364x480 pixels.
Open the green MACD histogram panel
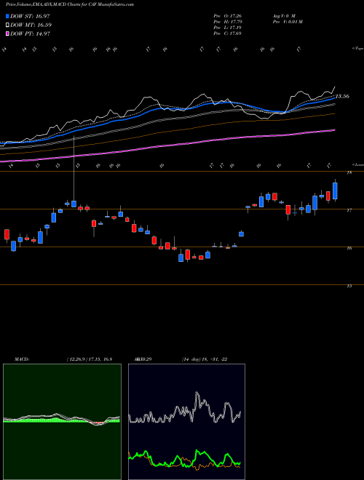62,422
